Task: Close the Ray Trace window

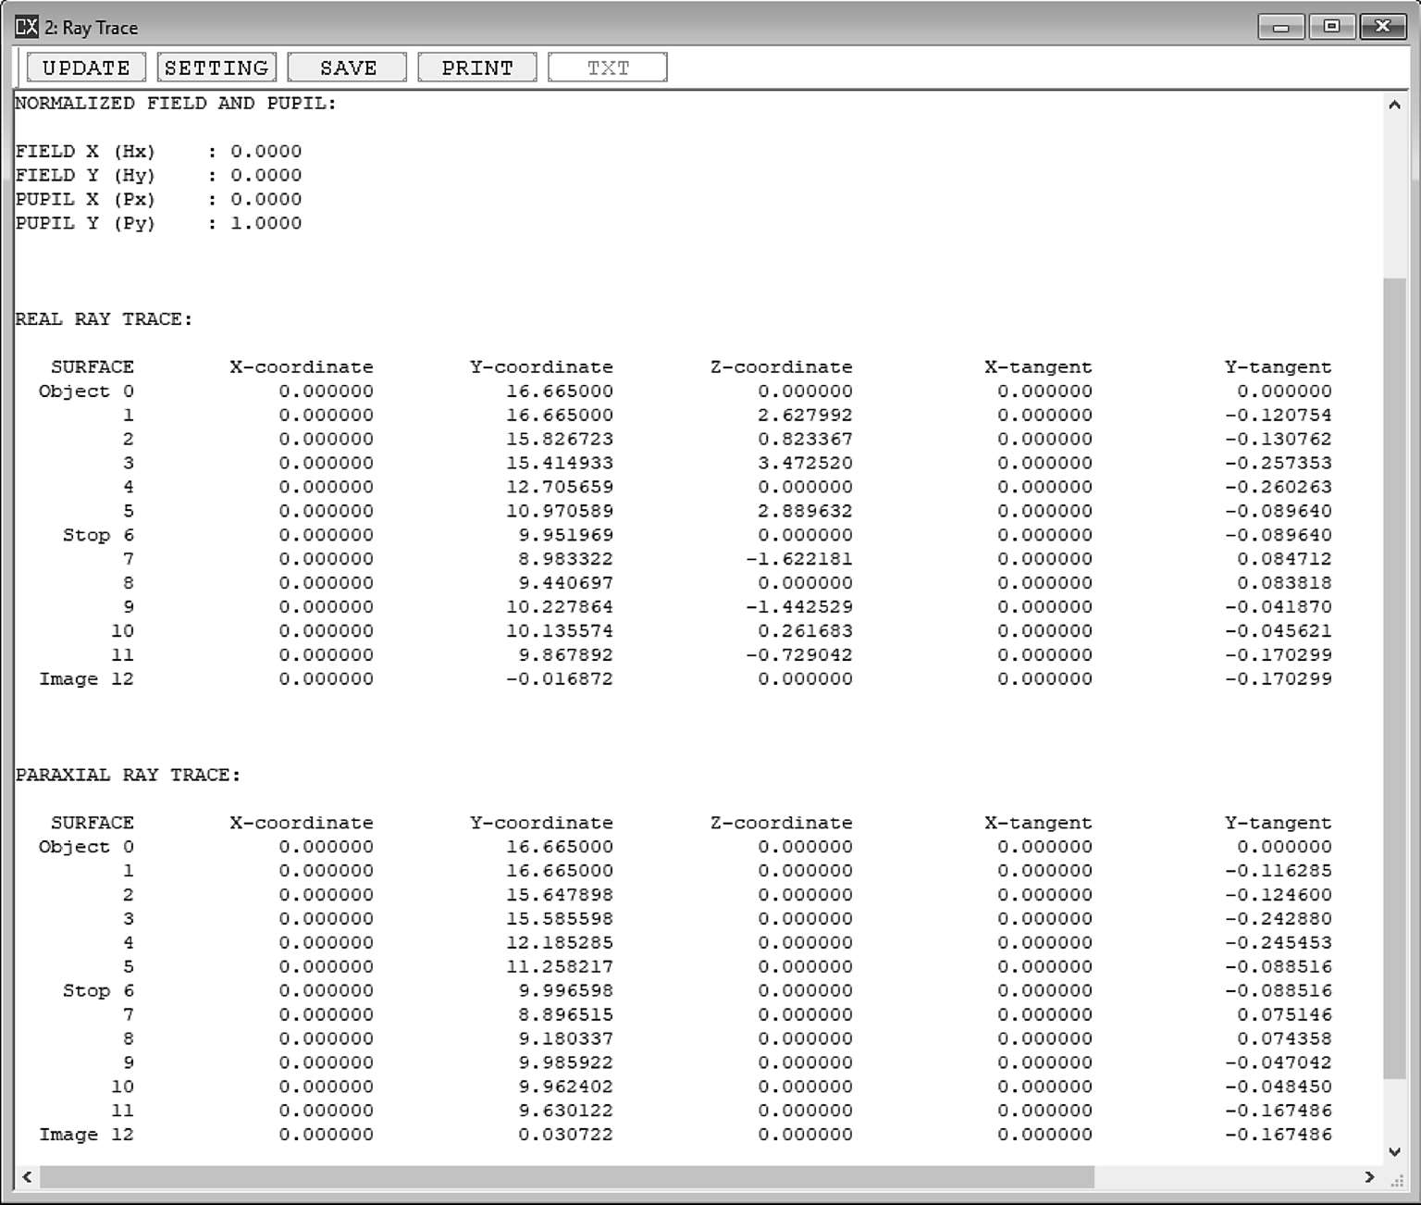Action: pos(1382,27)
